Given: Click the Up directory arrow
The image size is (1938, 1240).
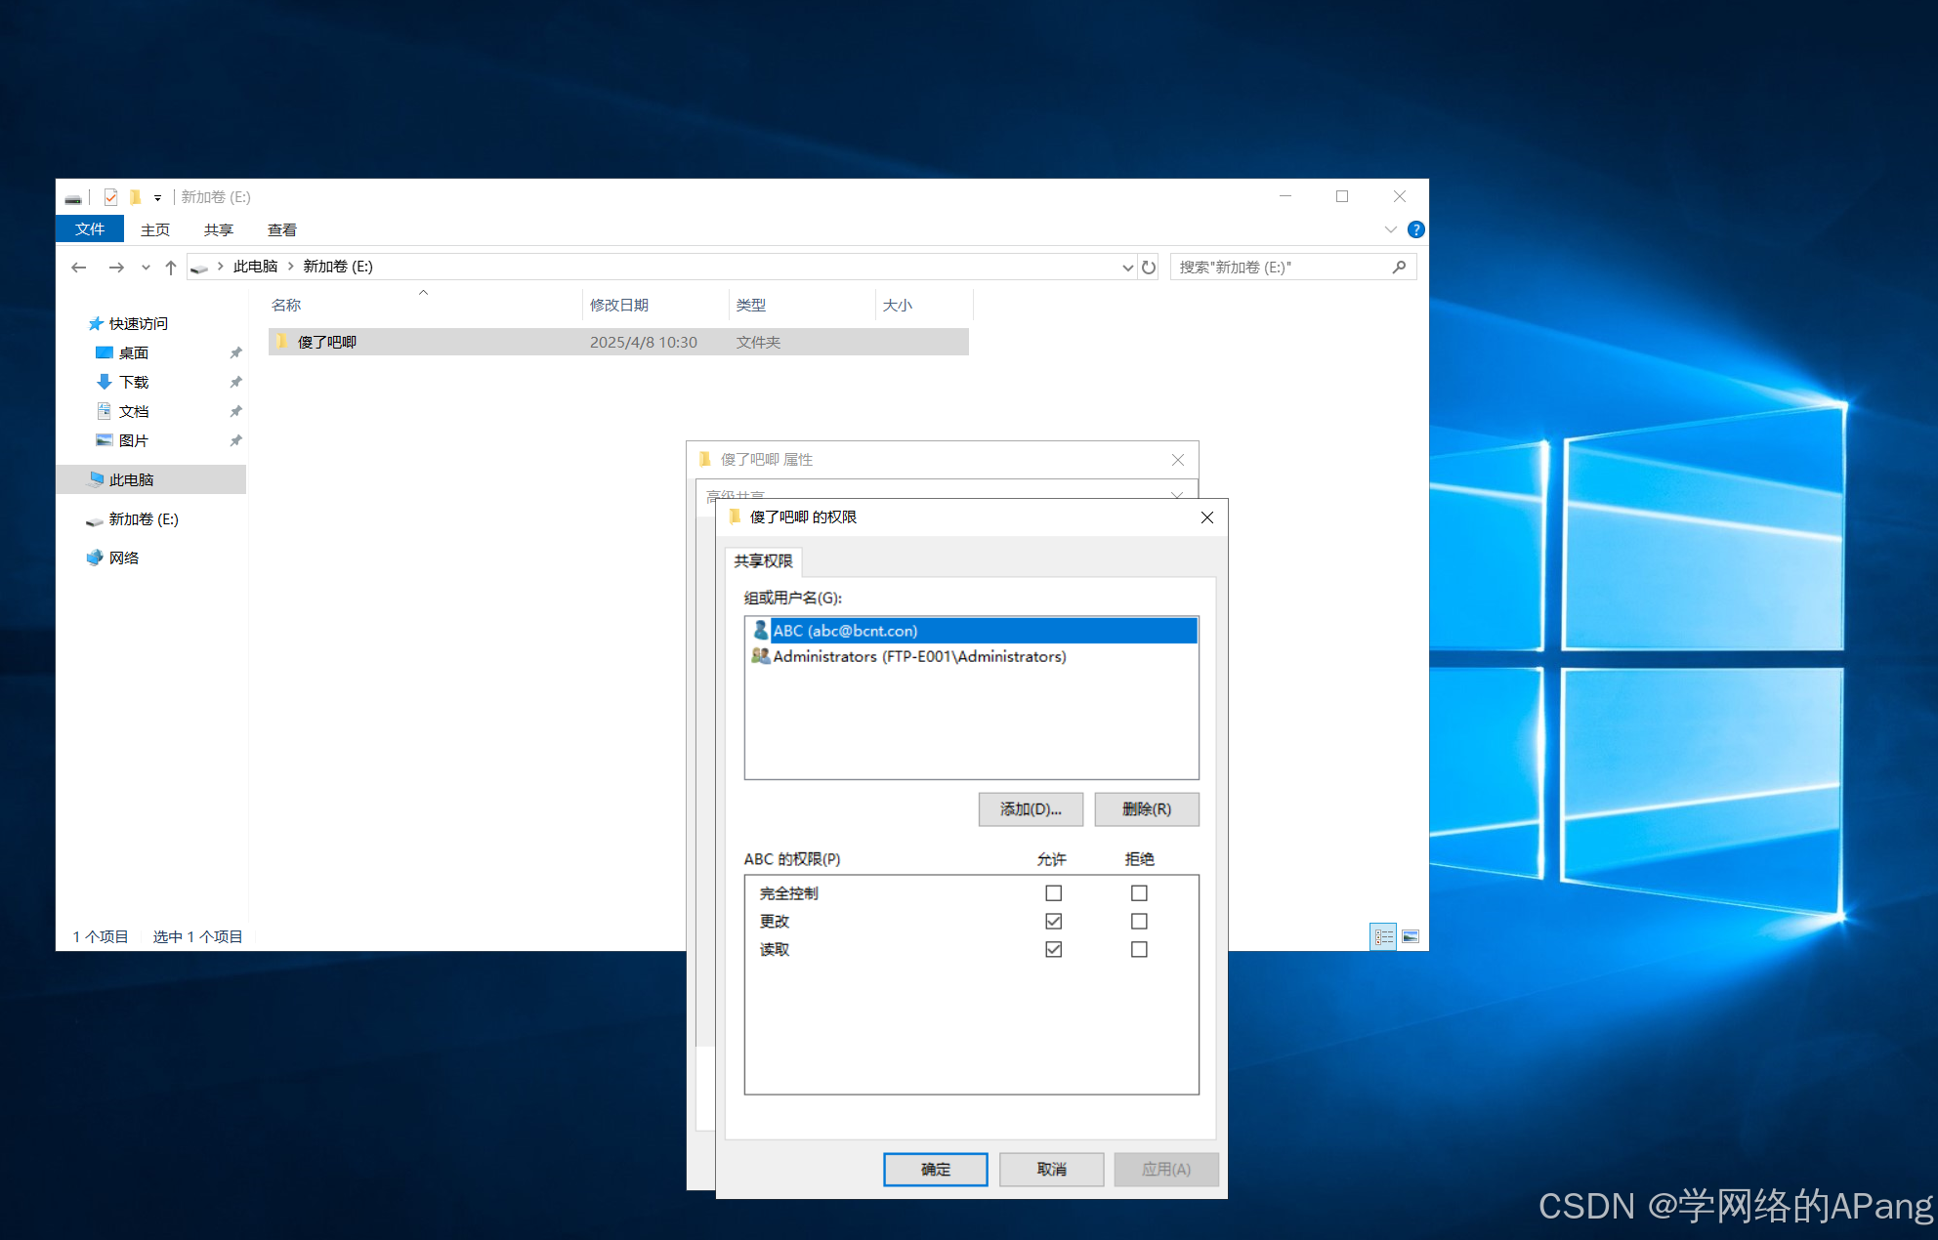Looking at the screenshot, I should (x=171, y=268).
